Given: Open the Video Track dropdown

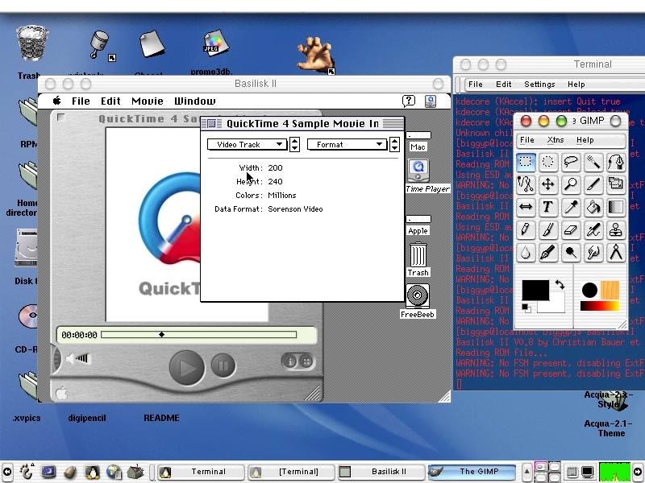Looking at the screenshot, I should (x=247, y=145).
